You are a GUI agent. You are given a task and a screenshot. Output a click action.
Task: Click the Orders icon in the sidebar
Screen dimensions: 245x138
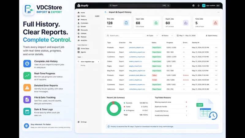pyautogui.click(x=79, y=16)
